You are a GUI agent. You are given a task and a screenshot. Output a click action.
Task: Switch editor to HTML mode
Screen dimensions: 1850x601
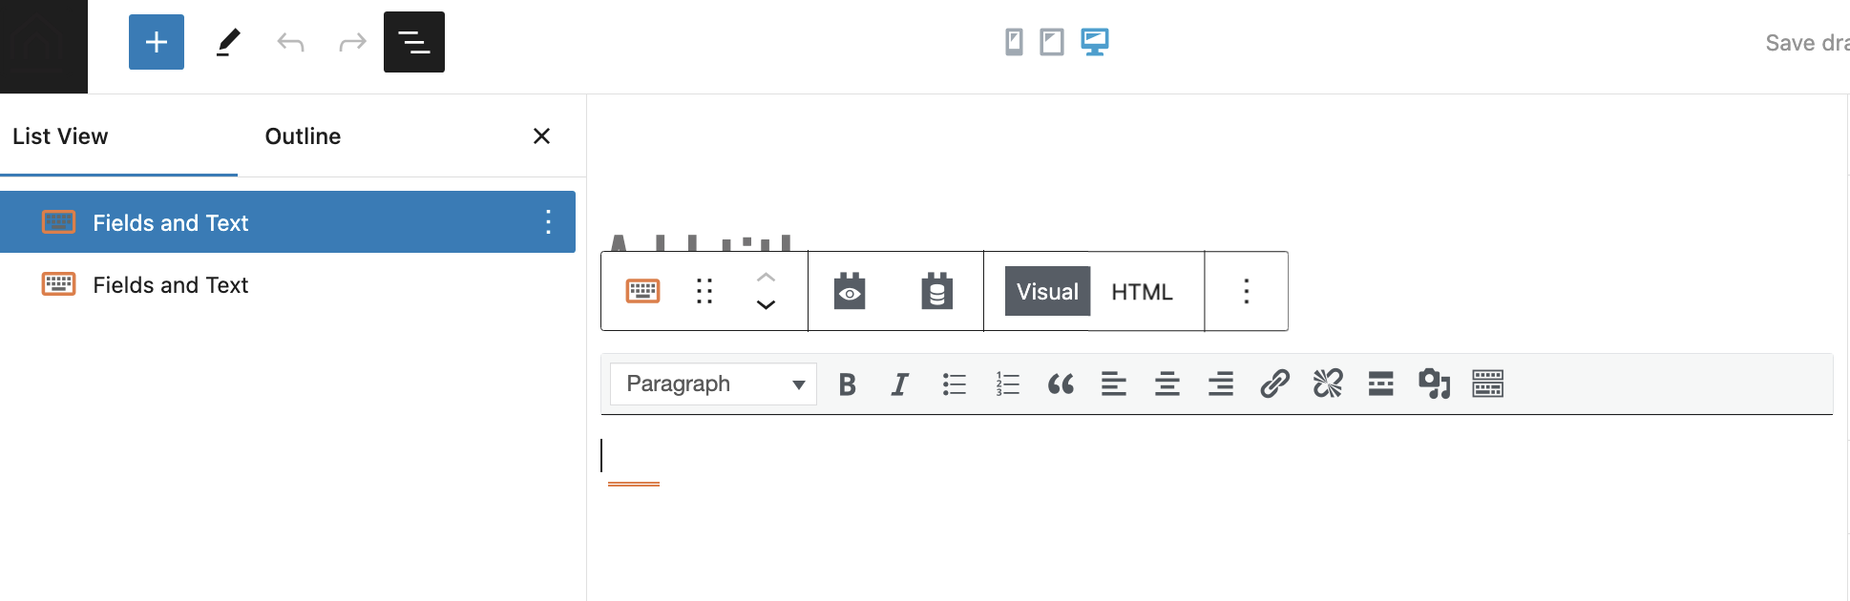[x=1142, y=292]
